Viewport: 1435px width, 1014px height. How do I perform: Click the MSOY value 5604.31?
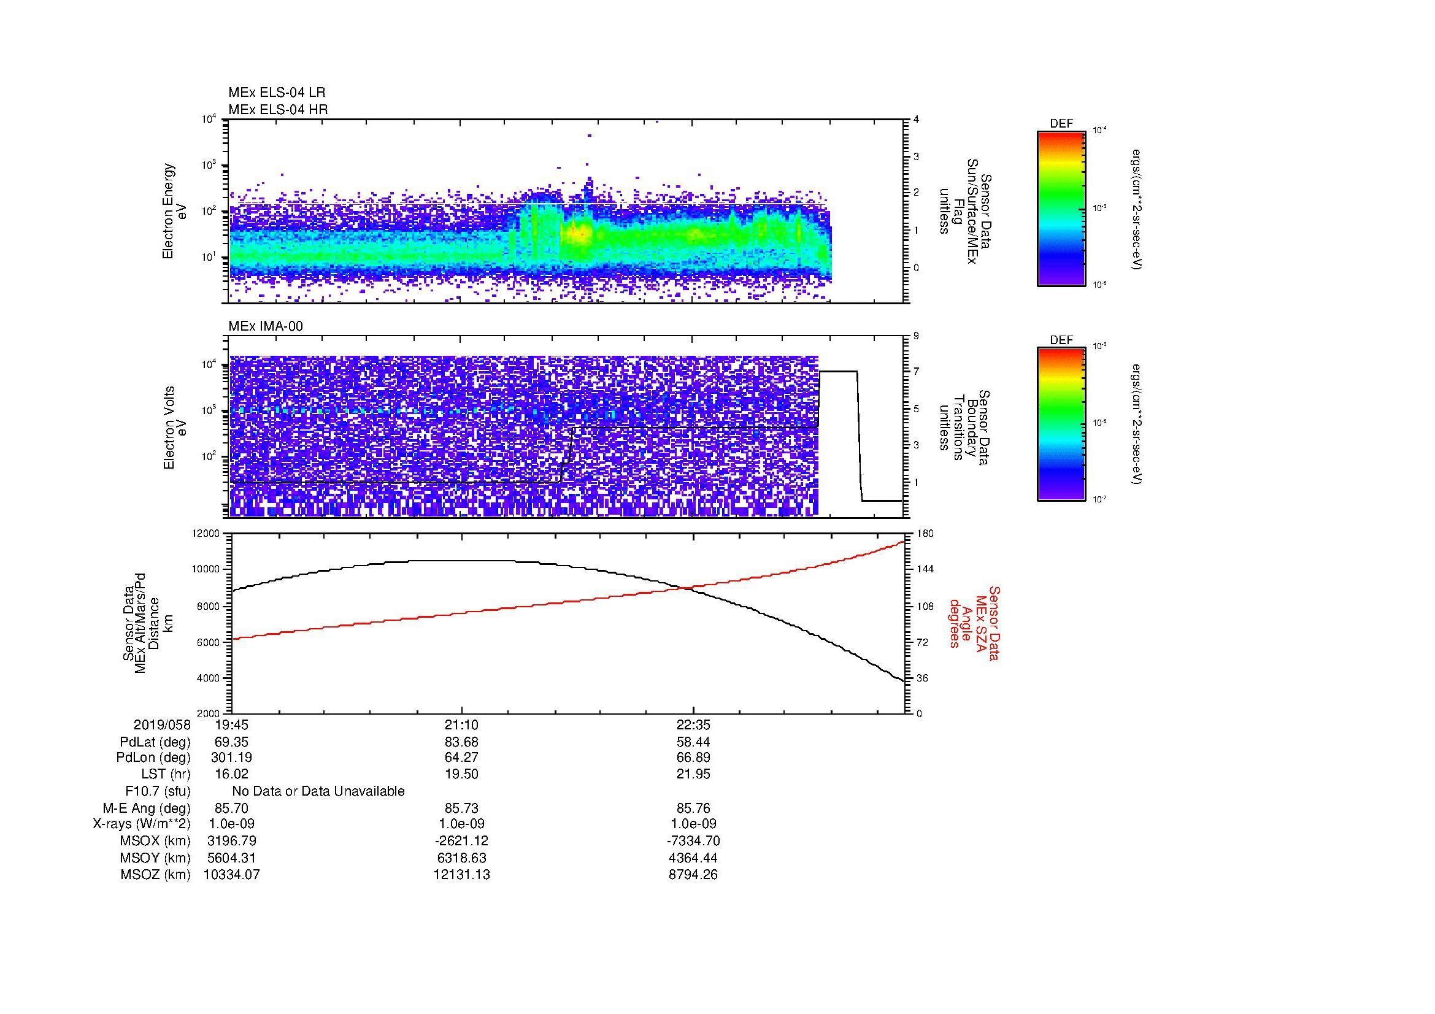pyautogui.click(x=231, y=858)
